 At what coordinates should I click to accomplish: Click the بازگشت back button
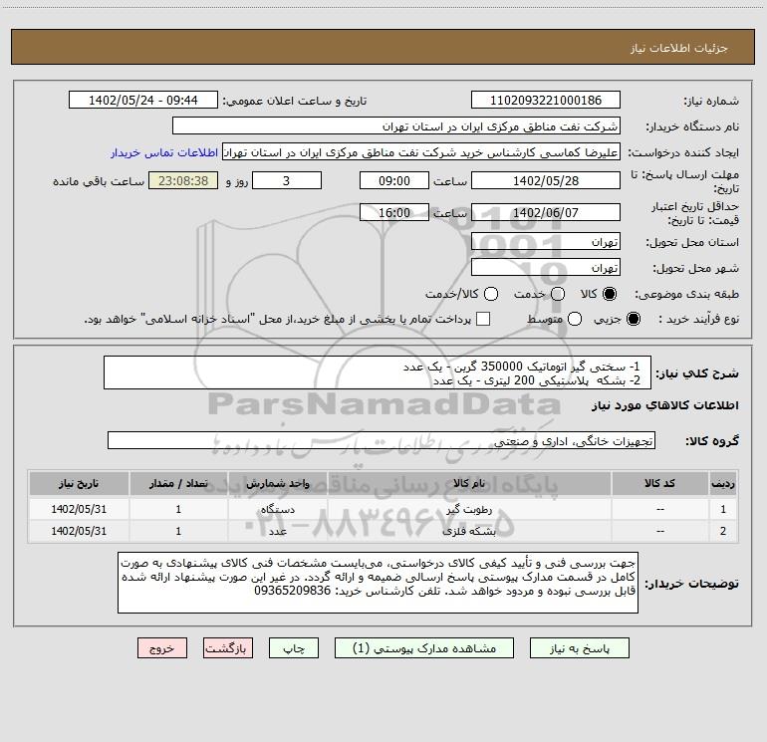[x=228, y=648]
